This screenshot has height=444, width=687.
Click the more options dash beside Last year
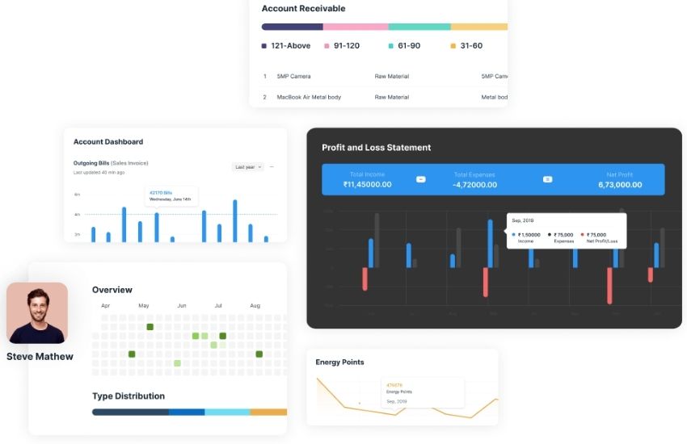[272, 167]
